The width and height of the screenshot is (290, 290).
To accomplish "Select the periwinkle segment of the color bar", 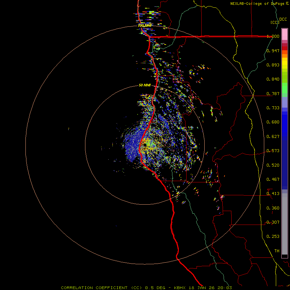I will [x=285, y=102].
